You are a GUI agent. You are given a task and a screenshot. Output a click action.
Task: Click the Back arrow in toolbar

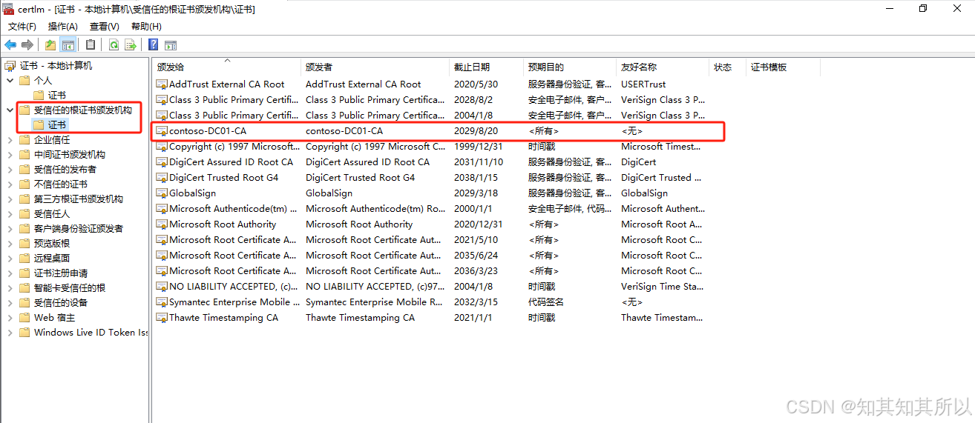[10, 45]
